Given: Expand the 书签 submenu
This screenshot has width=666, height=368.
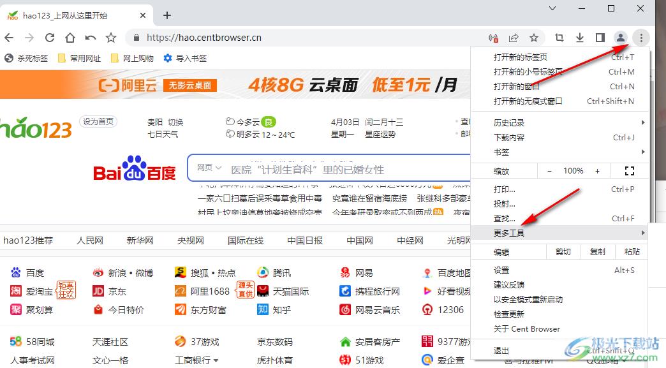Looking at the screenshot, I should tap(560, 152).
